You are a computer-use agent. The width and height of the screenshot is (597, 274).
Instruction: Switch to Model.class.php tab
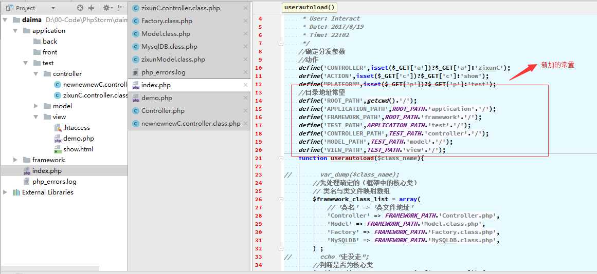pos(166,34)
